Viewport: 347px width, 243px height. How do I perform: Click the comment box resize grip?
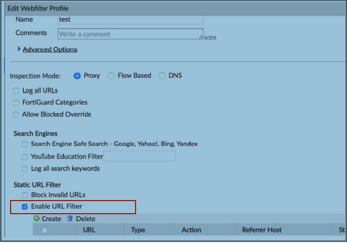coord(201,37)
